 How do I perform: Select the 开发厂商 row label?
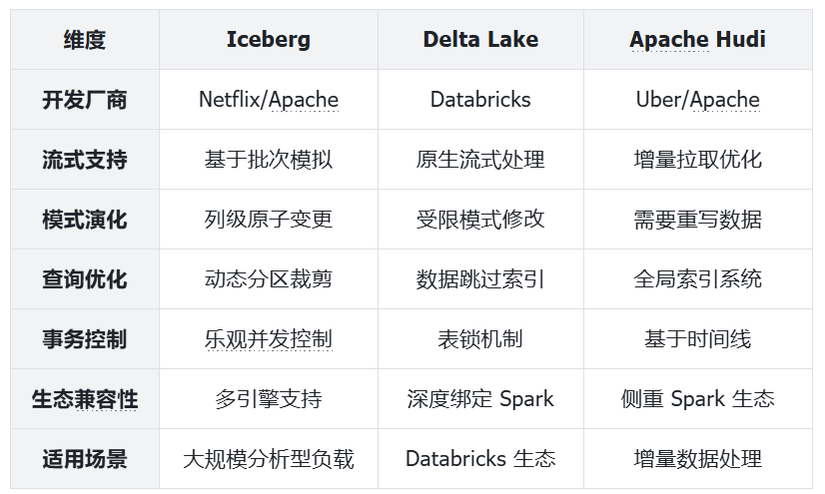tap(85, 100)
